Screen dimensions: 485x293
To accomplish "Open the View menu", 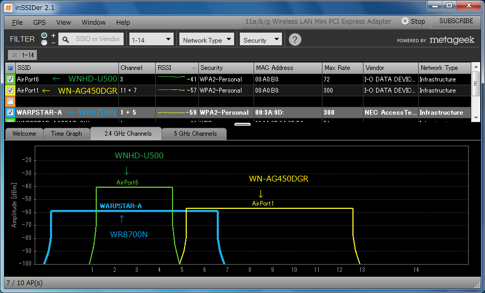I will click(x=64, y=22).
